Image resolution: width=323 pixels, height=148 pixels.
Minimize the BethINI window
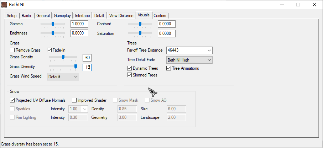click(282, 5)
